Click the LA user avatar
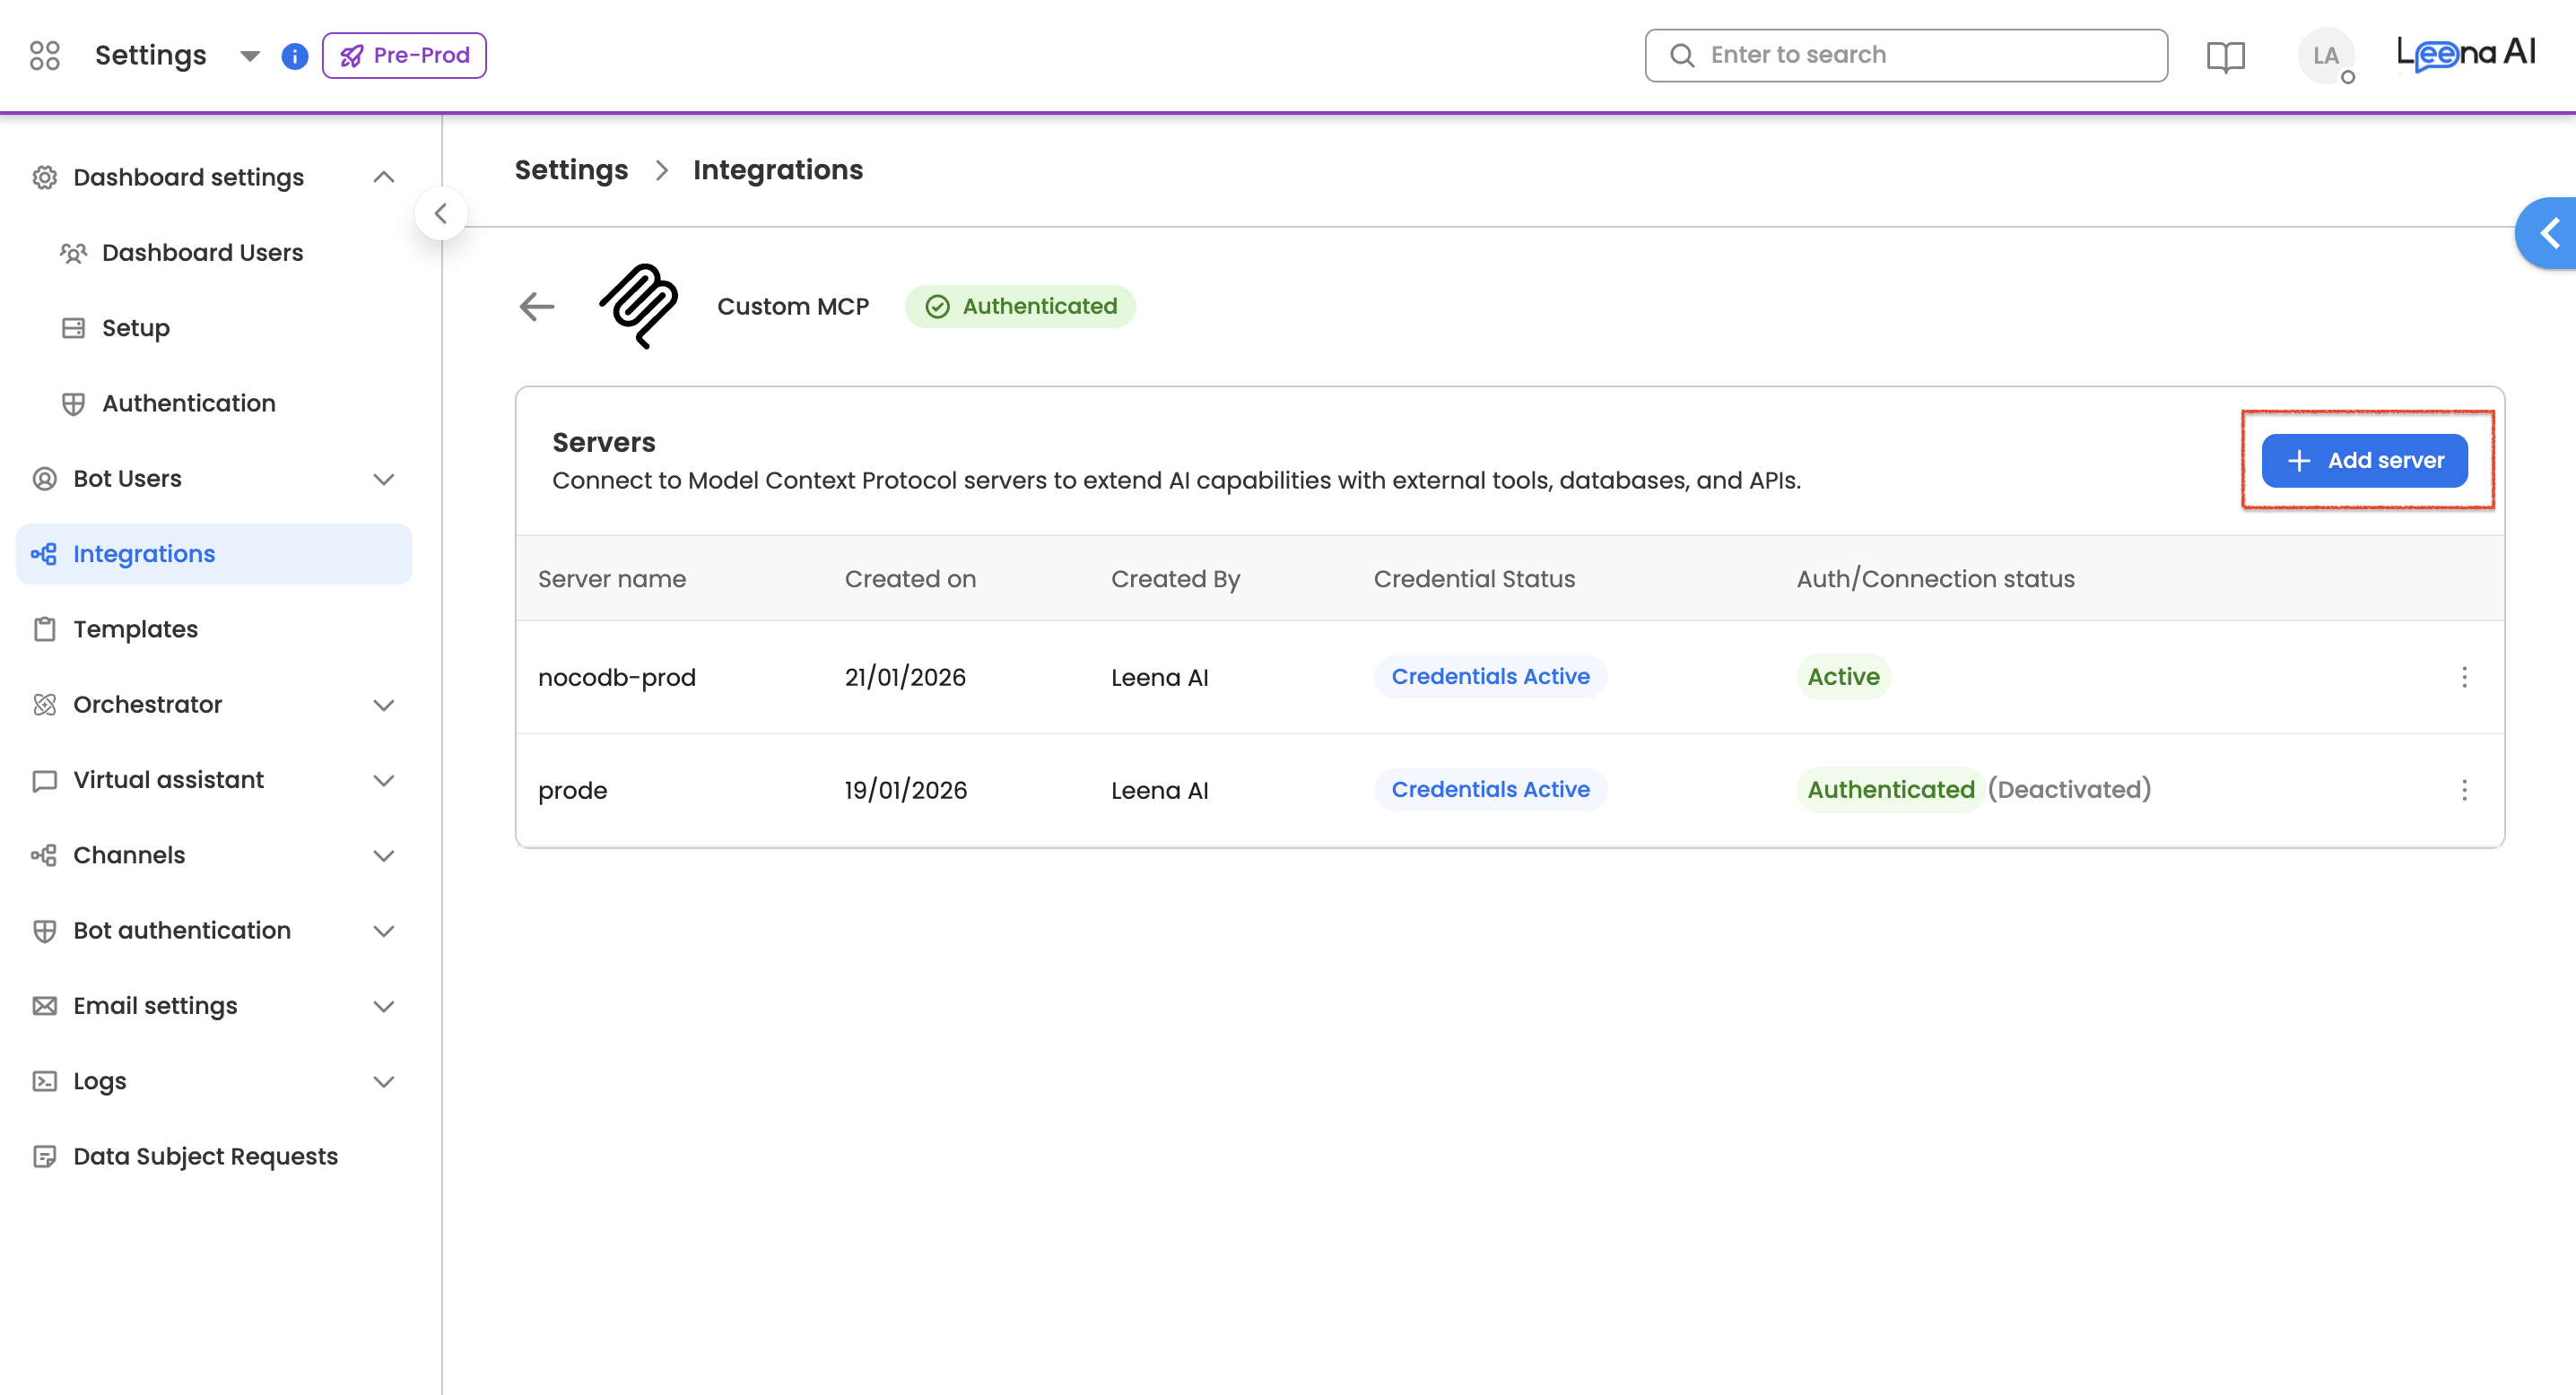Viewport: 2576px width, 1395px height. point(2325,56)
